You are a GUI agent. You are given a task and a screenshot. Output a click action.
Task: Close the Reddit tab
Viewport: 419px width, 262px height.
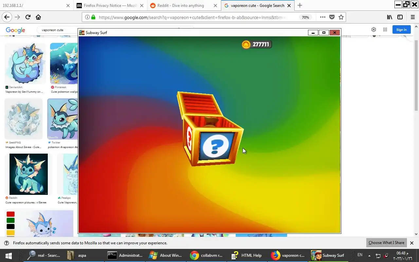215,6
